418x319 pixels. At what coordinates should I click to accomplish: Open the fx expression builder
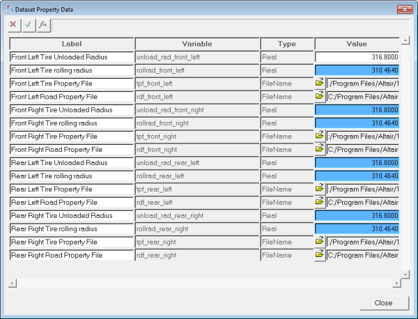(x=42, y=24)
